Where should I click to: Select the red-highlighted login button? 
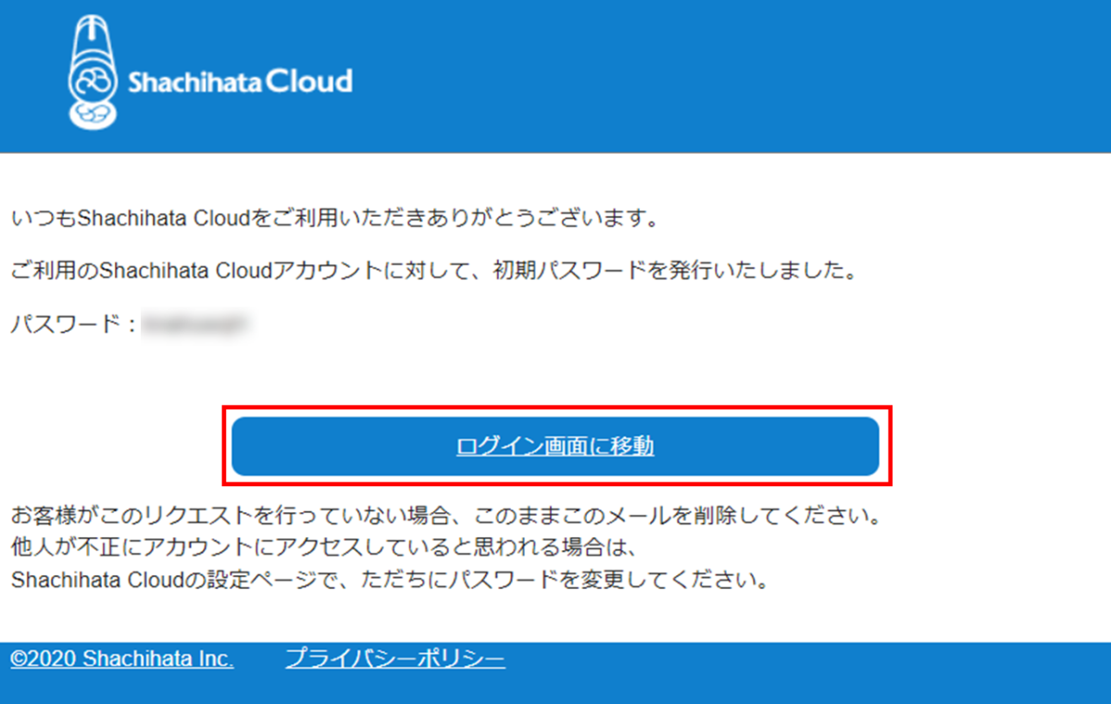[x=554, y=446]
